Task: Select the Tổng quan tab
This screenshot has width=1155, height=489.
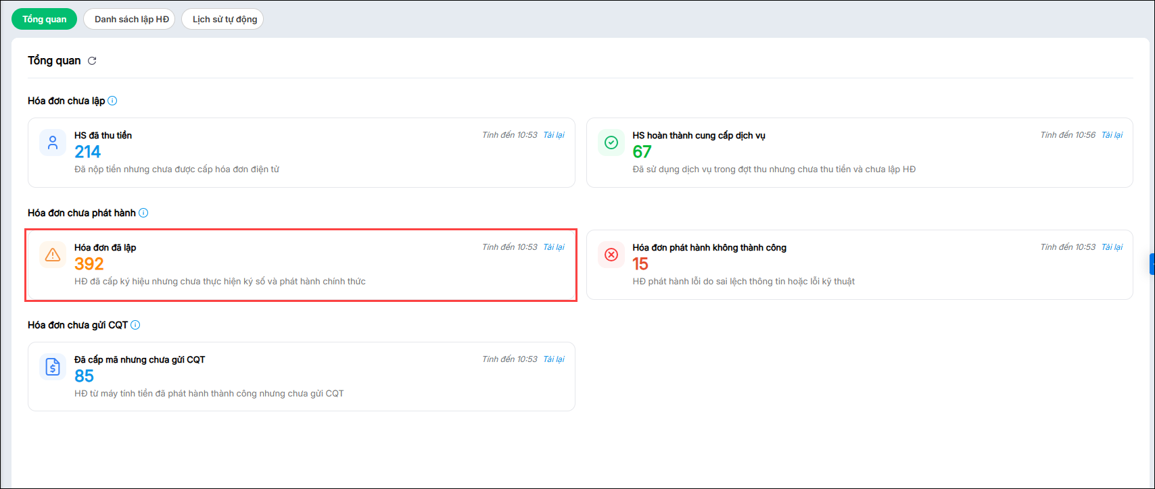Action: [45, 19]
